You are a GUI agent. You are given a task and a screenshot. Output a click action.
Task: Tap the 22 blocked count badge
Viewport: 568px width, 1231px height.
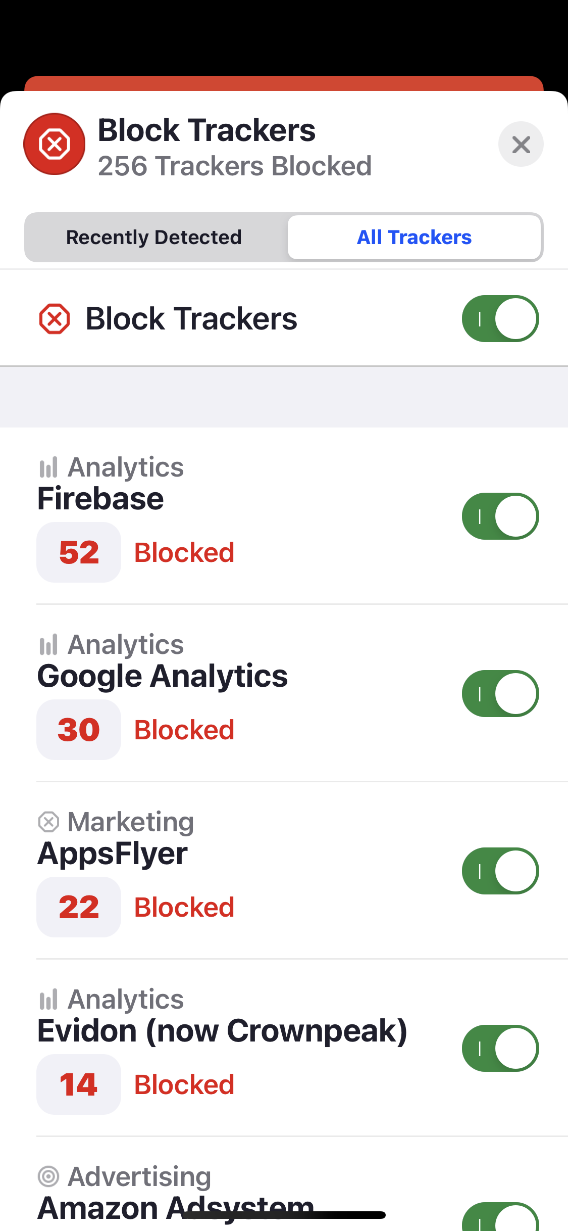(x=79, y=907)
